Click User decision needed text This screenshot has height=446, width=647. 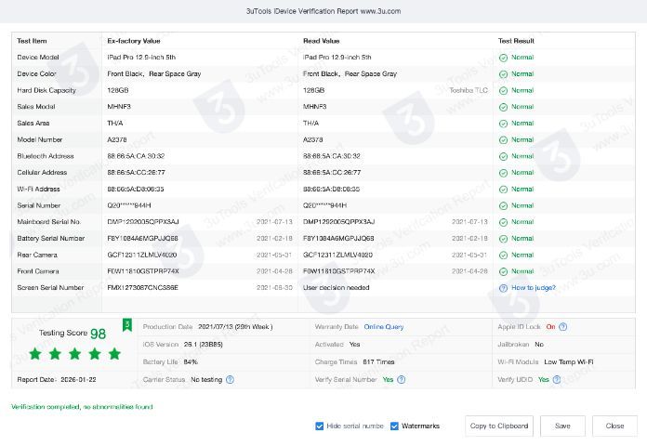click(x=337, y=287)
